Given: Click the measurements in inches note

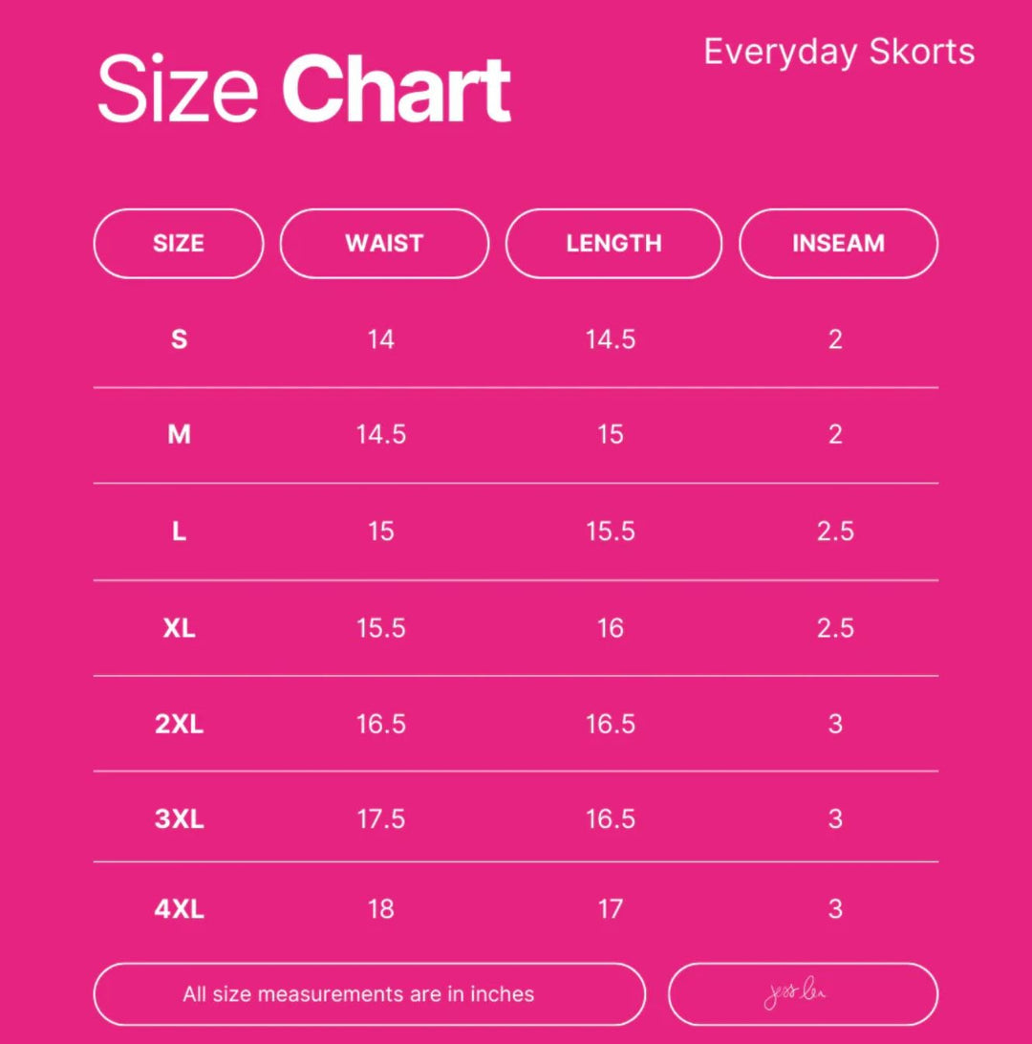Looking at the screenshot, I should pyautogui.click(x=370, y=994).
